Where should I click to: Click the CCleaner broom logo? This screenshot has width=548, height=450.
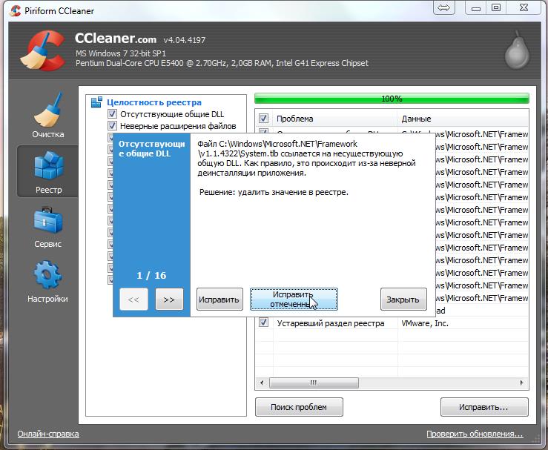tap(40, 50)
